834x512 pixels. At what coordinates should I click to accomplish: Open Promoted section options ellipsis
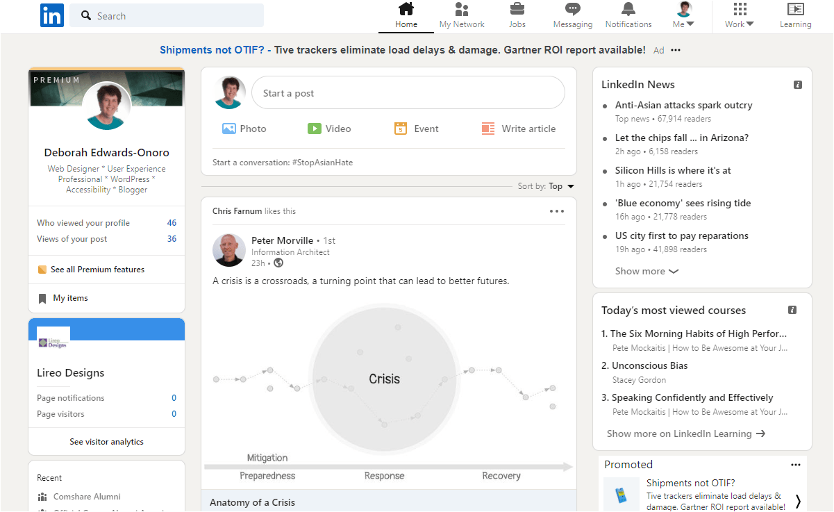coord(796,465)
